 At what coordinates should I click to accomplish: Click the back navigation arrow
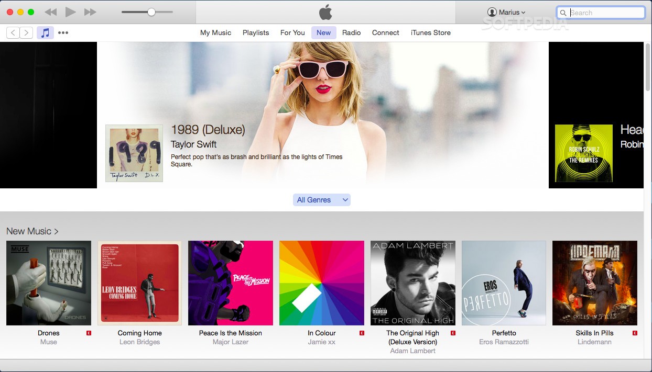[x=13, y=32]
